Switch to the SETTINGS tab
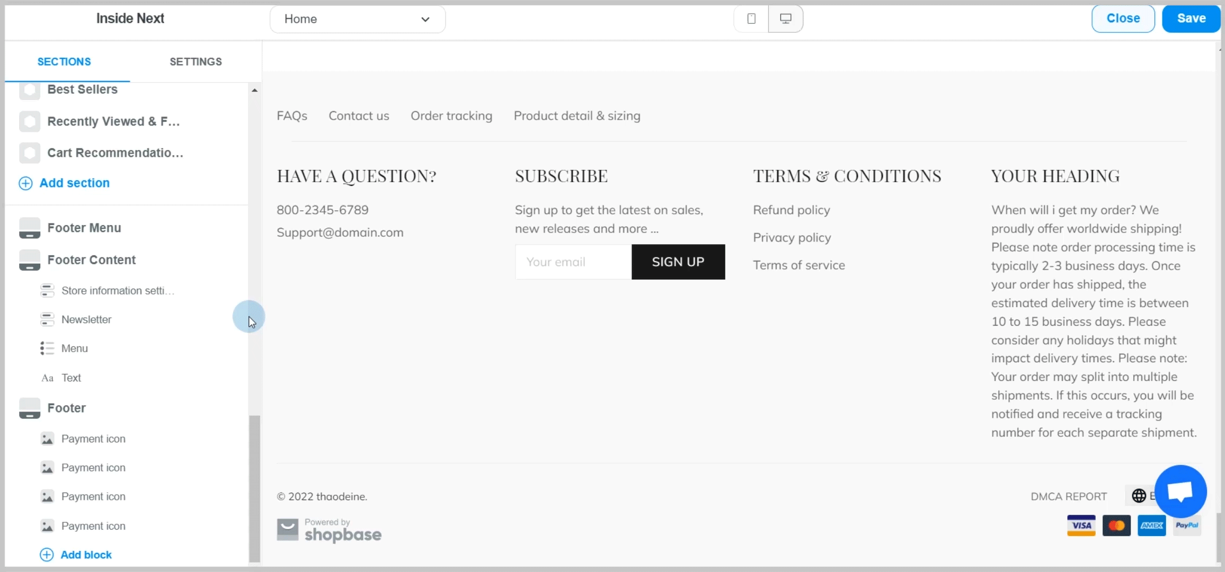The image size is (1225, 572). [196, 61]
